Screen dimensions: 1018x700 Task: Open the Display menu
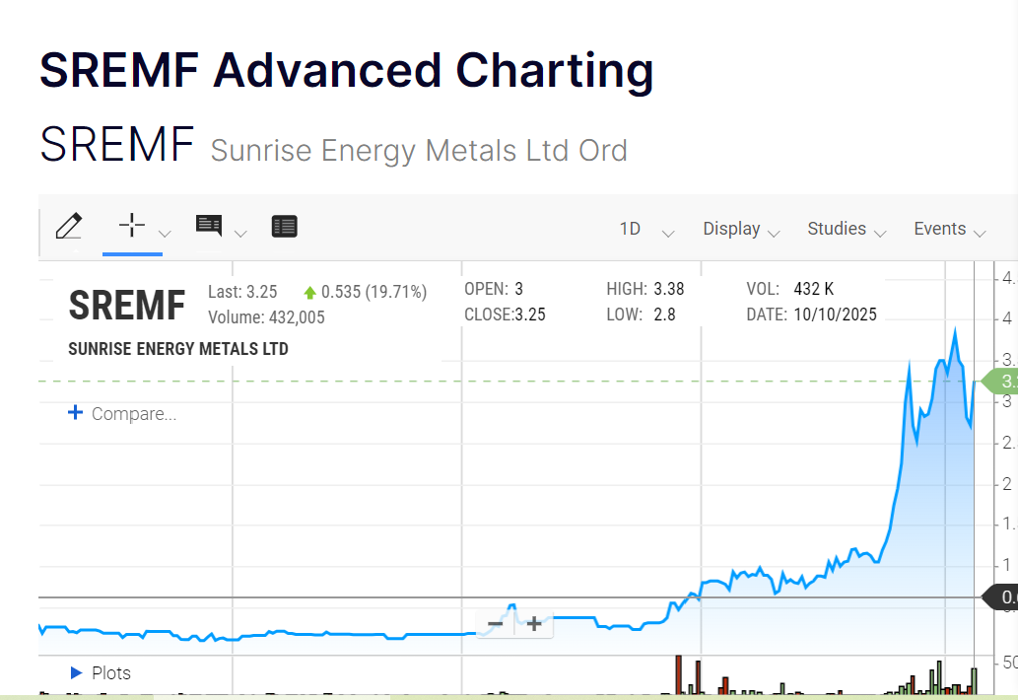click(x=740, y=229)
